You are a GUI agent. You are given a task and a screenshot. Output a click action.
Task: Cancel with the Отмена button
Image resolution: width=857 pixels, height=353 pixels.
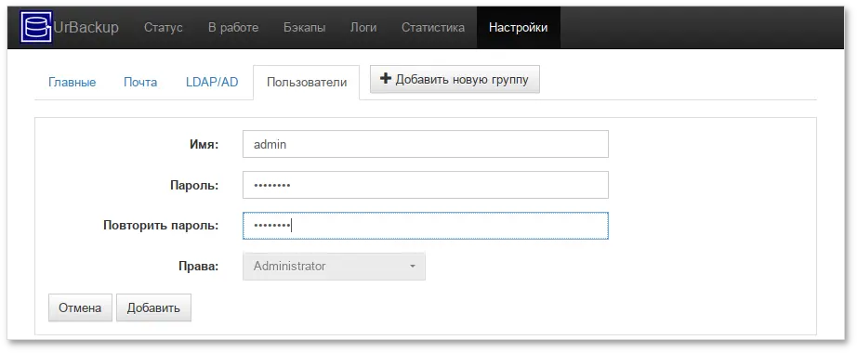coord(80,307)
